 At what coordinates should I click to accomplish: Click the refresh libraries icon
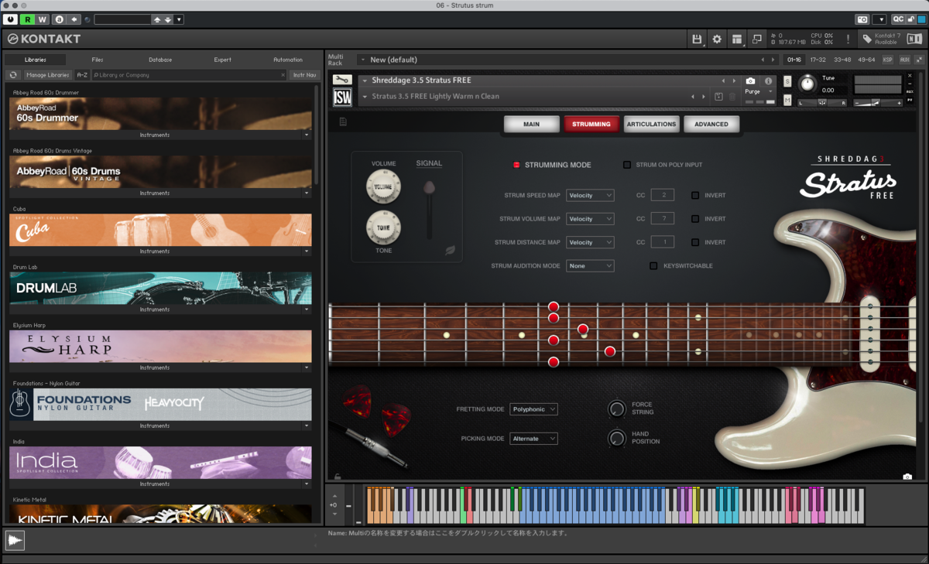tap(12, 75)
